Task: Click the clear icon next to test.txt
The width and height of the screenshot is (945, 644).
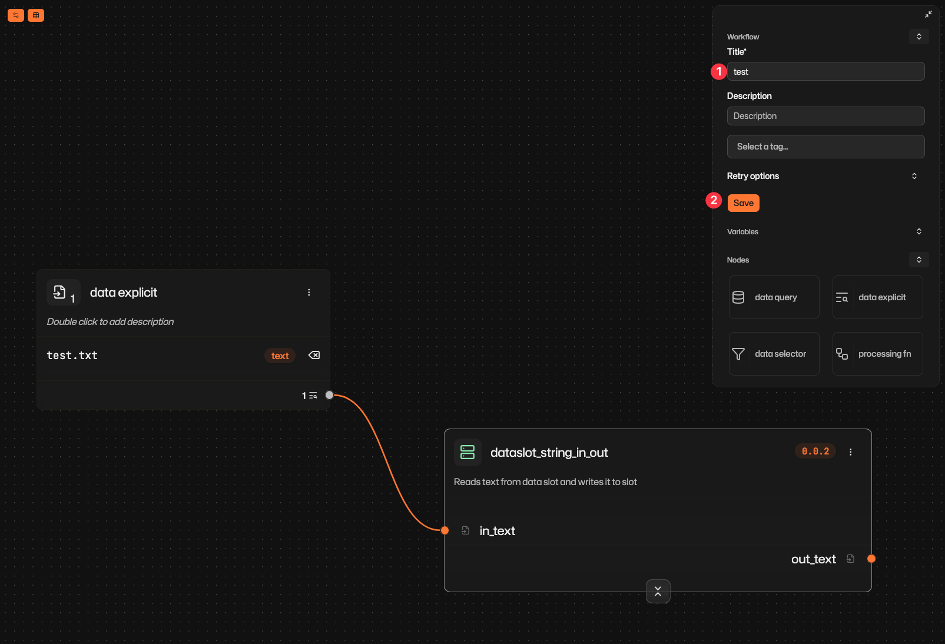Action: tap(314, 355)
